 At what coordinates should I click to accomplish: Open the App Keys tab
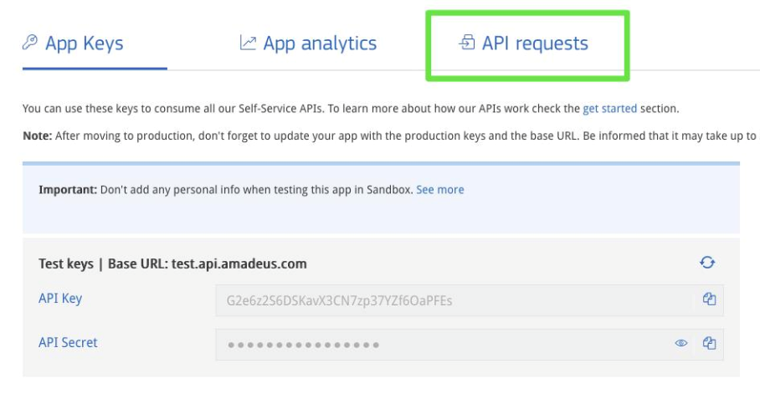tap(84, 43)
